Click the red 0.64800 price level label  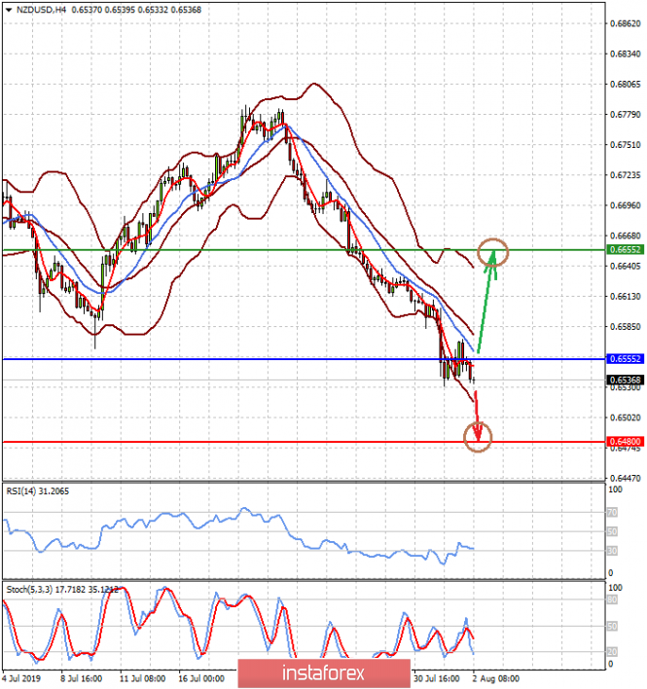coord(625,441)
